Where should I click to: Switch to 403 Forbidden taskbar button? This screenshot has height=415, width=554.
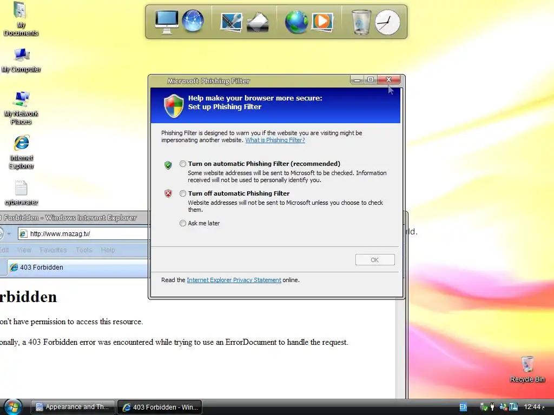[160, 407]
